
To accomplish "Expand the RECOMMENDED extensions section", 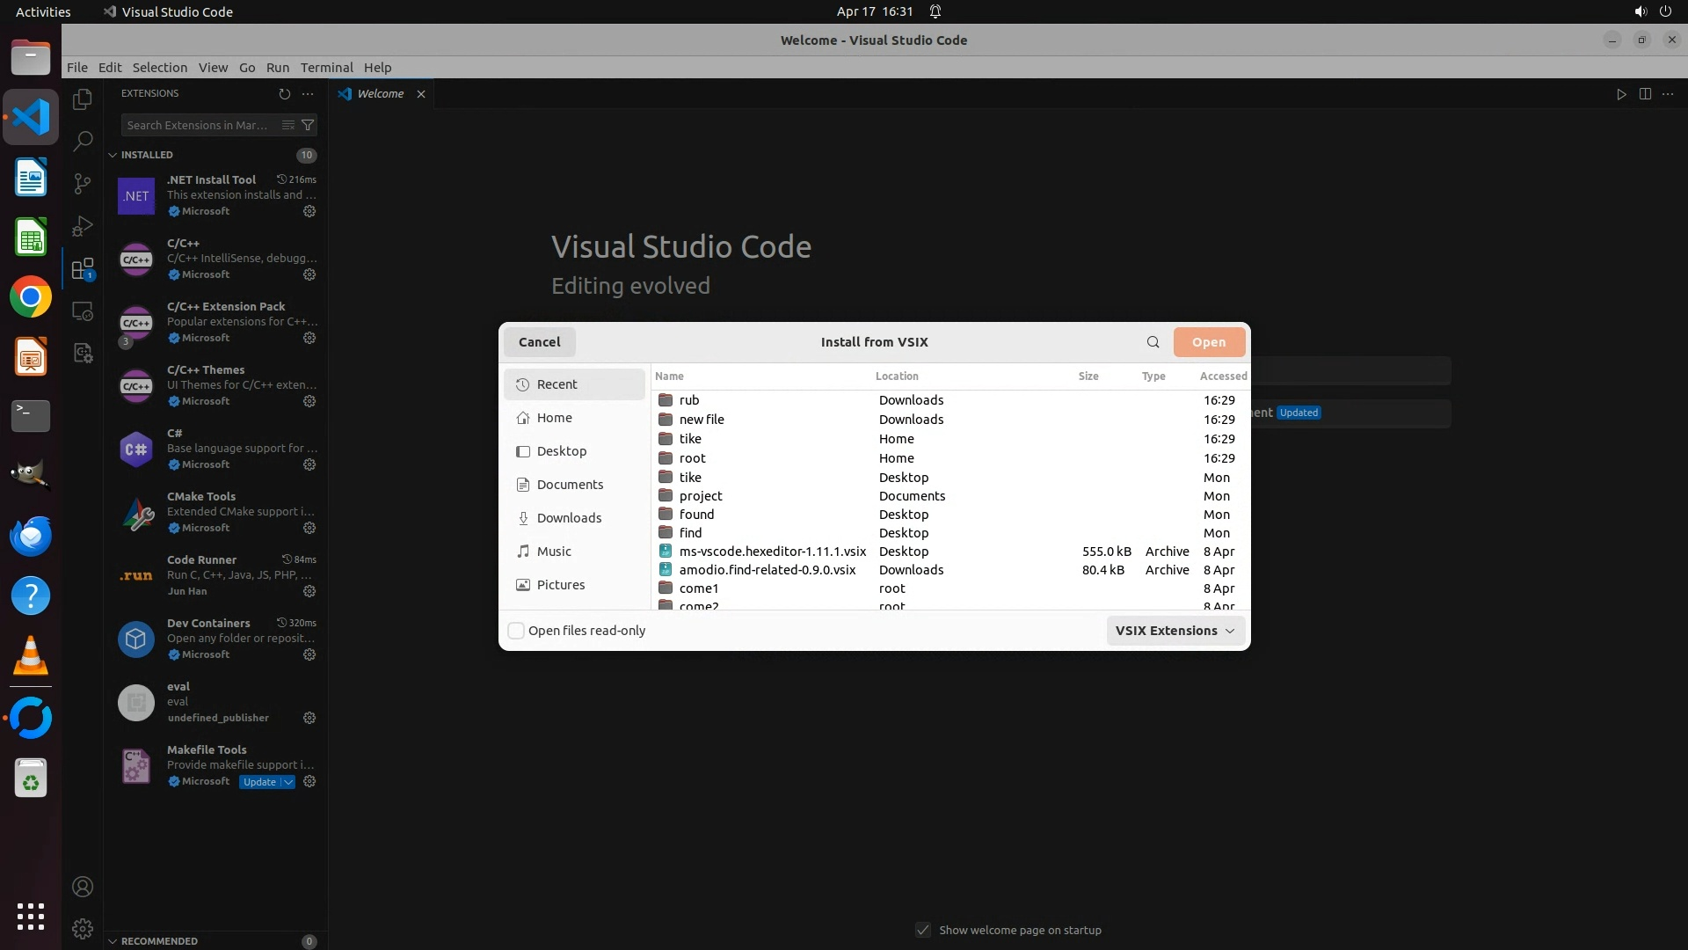I will 113,941.
